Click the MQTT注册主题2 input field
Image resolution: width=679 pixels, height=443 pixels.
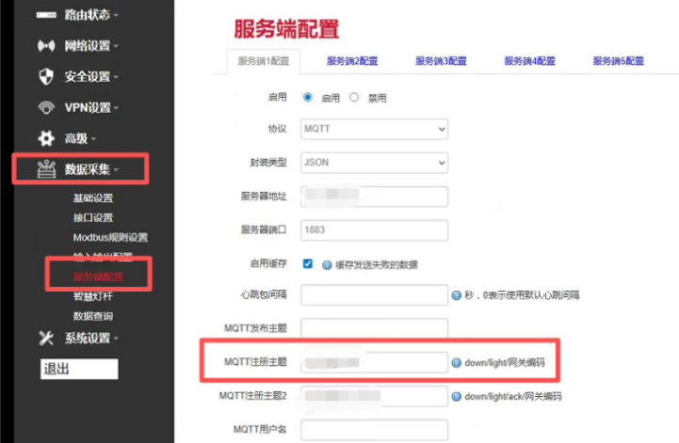(x=375, y=396)
